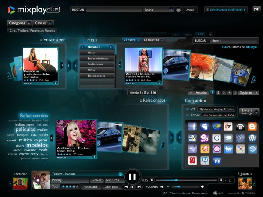Viewport: 263px width, 197px height.
Task: Switch results to Lo más visto
Action: click(153, 40)
